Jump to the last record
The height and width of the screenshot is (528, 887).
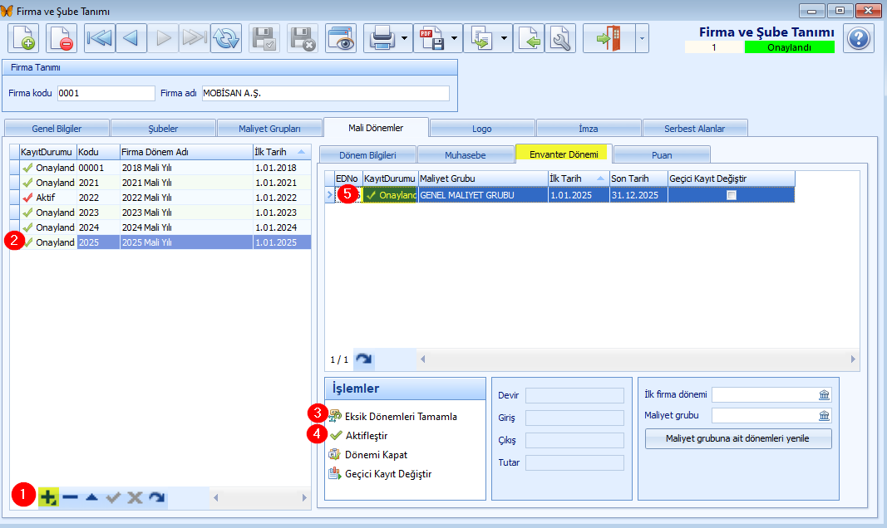coord(195,38)
